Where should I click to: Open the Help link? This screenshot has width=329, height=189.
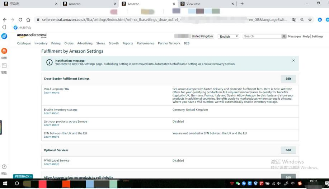click(x=306, y=36)
